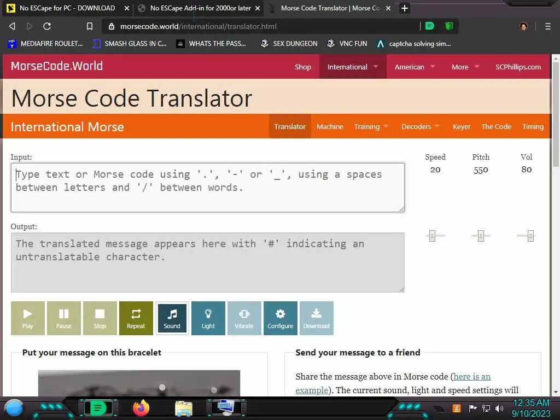This screenshot has height=420, width=560.
Task: Open the WHATS THE PASS... bookmark
Action: point(212,44)
